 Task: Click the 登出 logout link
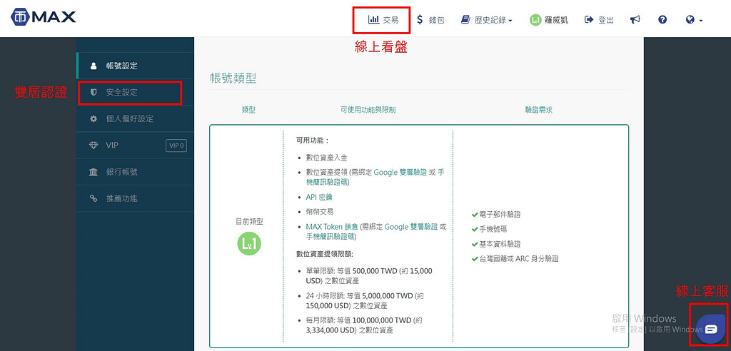coord(599,19)
